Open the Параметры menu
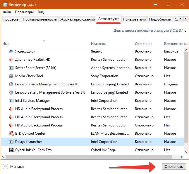This screenshot has height=174, width=189. click(x=24, y=12)
